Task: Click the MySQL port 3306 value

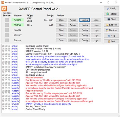Action: tap(51, 25)
